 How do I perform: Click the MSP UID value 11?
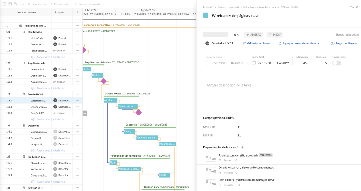[x=239, y=127]
